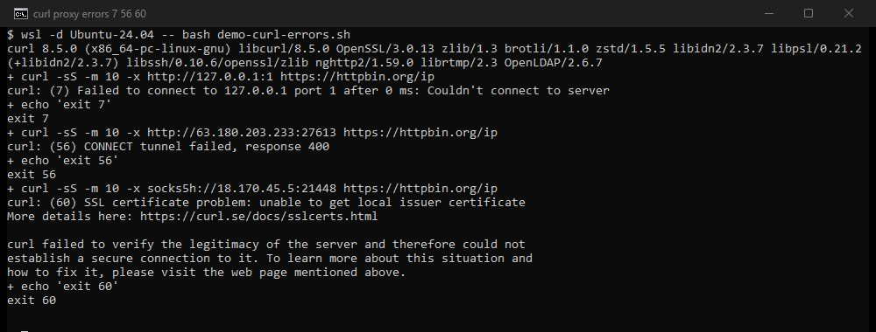Click the '(56) CONNECT tunnel failed' error line

click(x=168, y=146)
